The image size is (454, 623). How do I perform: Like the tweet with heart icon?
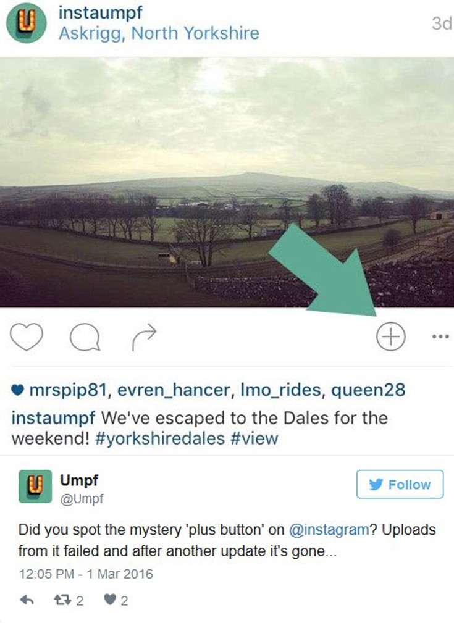(x=110, y=600)
